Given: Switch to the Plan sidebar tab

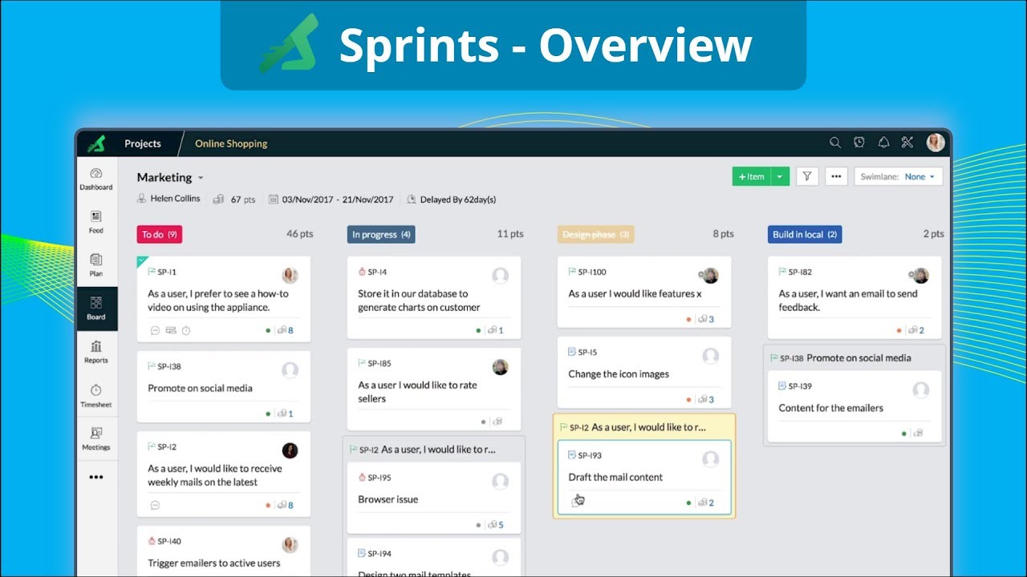Looking at the screenshot, I should [96, 265].
